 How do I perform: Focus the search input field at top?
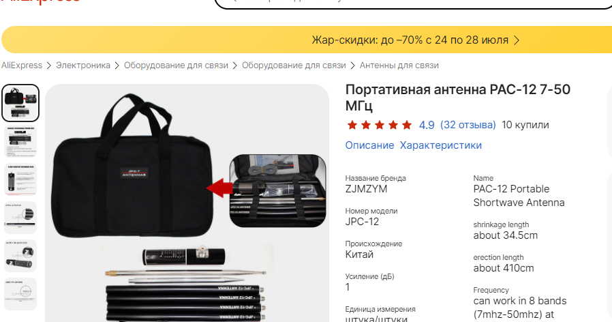point(414,2)
